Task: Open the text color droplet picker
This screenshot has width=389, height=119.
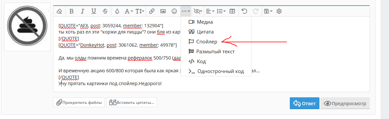Action: [117, 11]
